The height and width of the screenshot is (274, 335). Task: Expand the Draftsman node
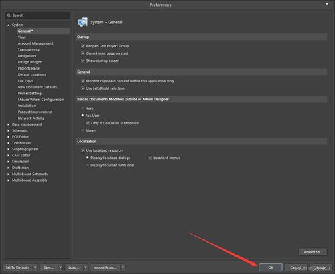point(8,168)
